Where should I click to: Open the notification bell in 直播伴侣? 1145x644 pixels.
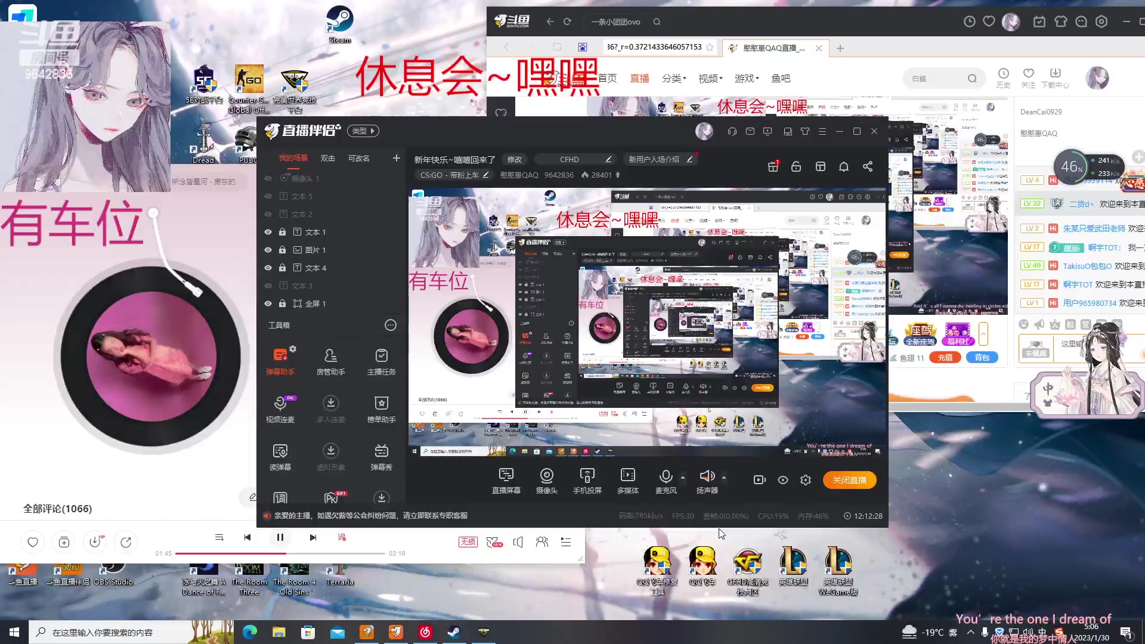click(844, 166)
